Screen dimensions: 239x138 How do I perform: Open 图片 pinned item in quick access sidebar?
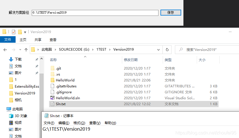18,73
